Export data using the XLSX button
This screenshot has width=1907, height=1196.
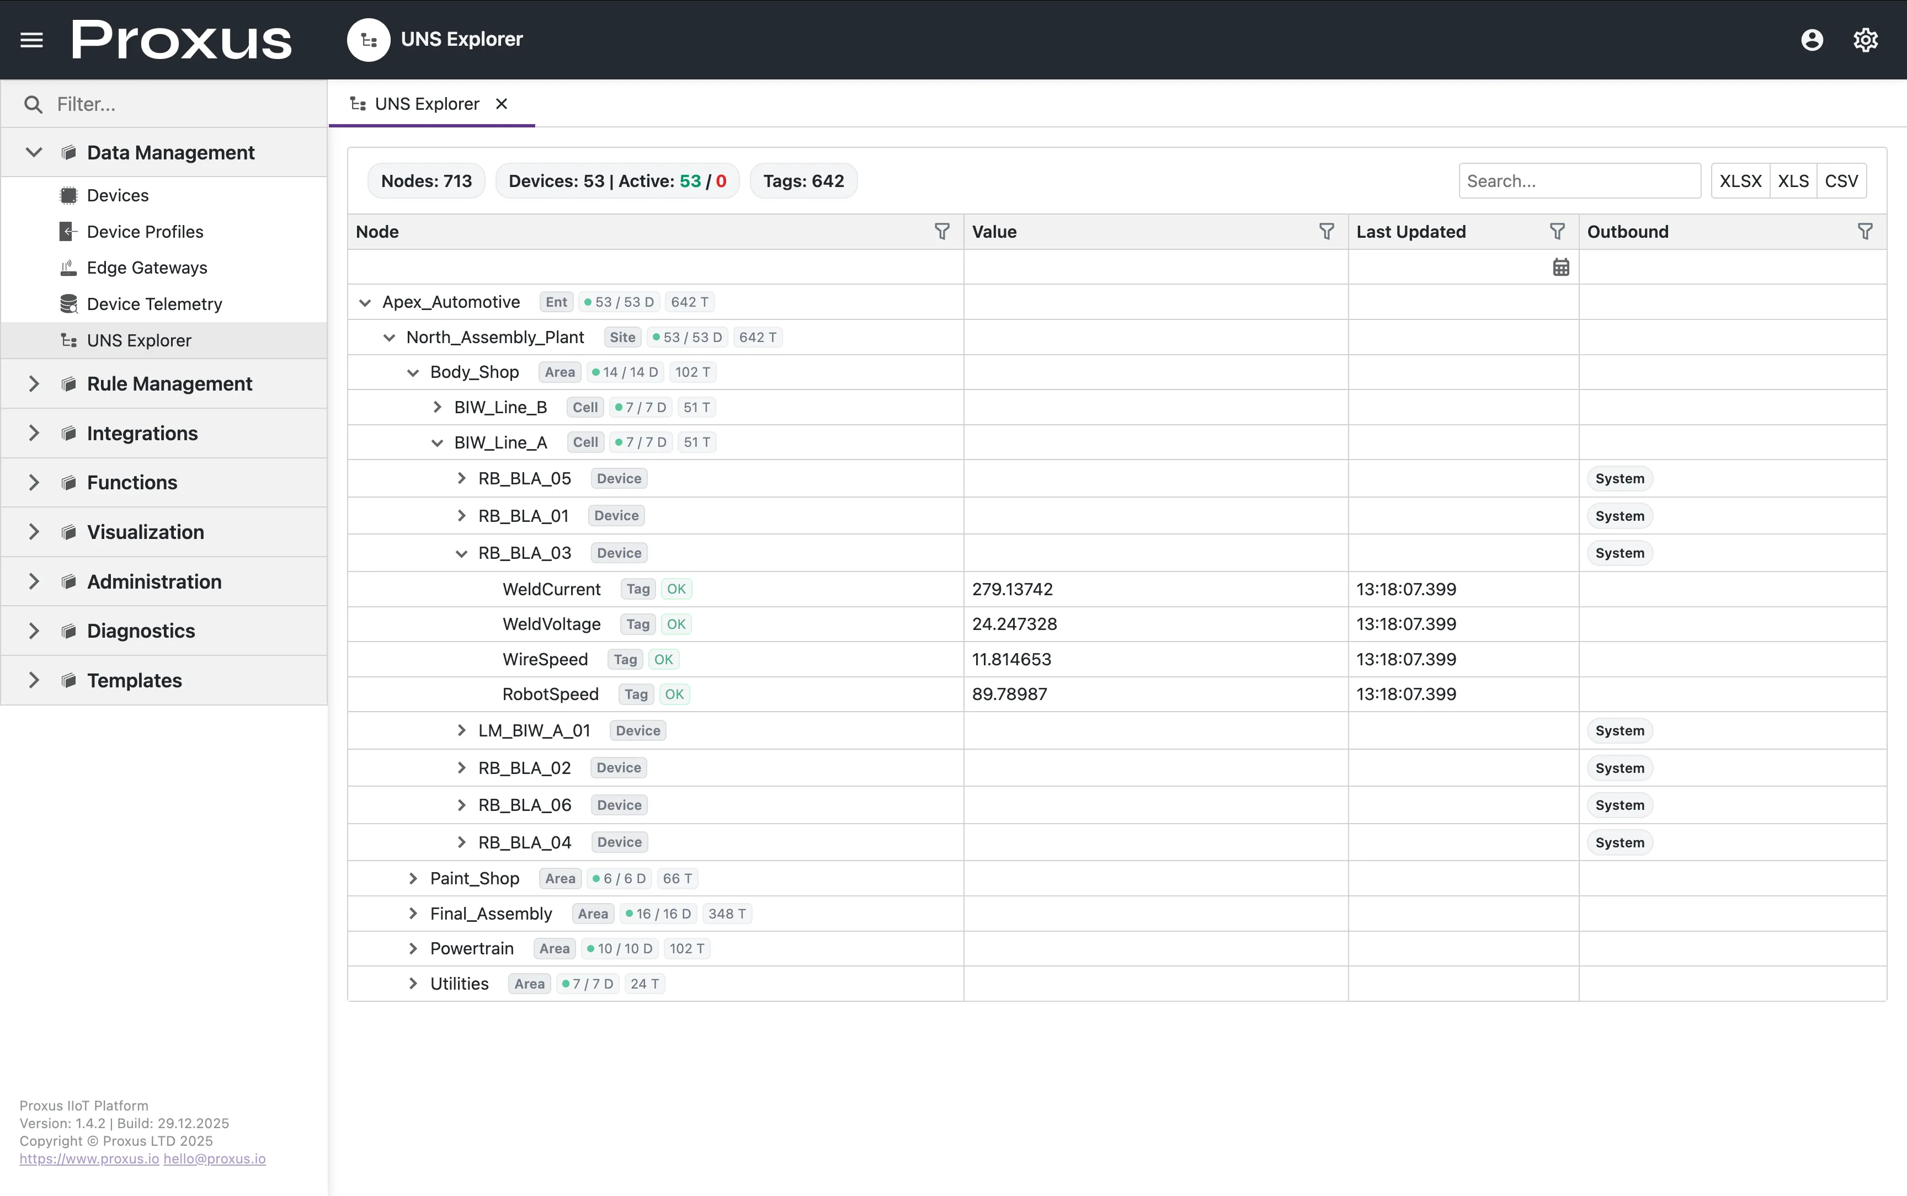tap(1740, 180)
